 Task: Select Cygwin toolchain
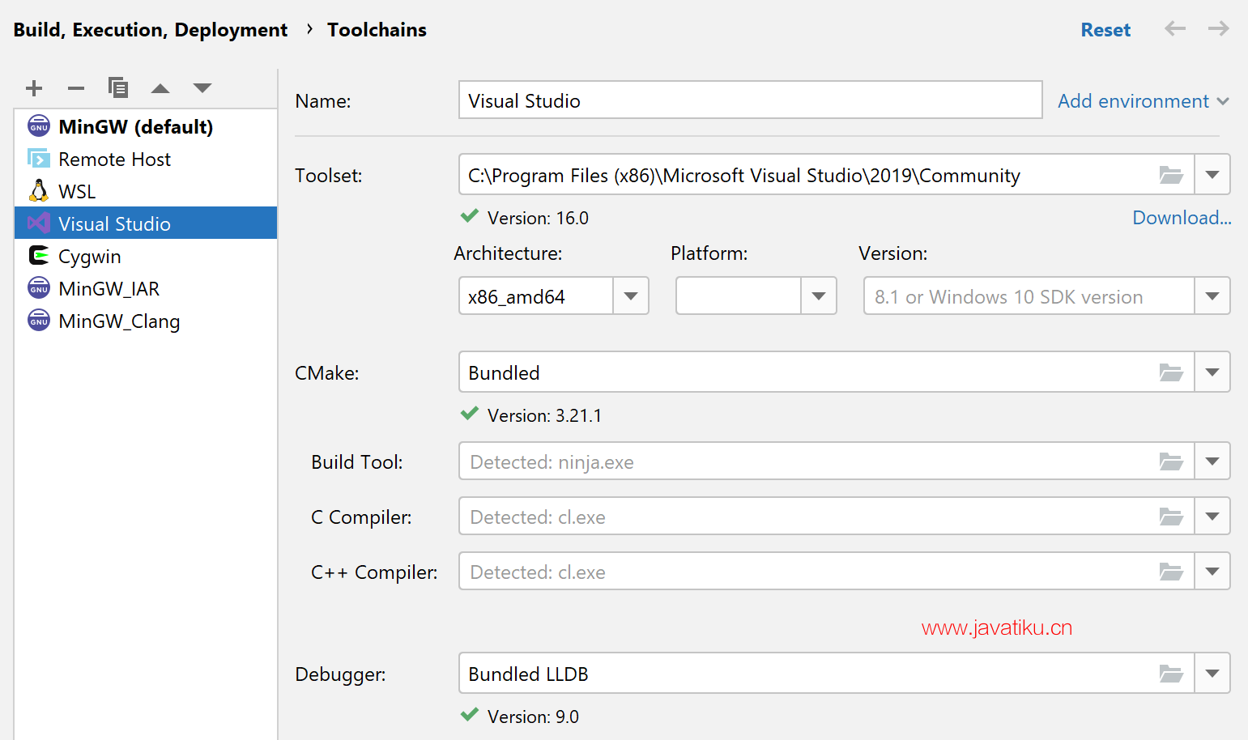[x=146, y=256]
